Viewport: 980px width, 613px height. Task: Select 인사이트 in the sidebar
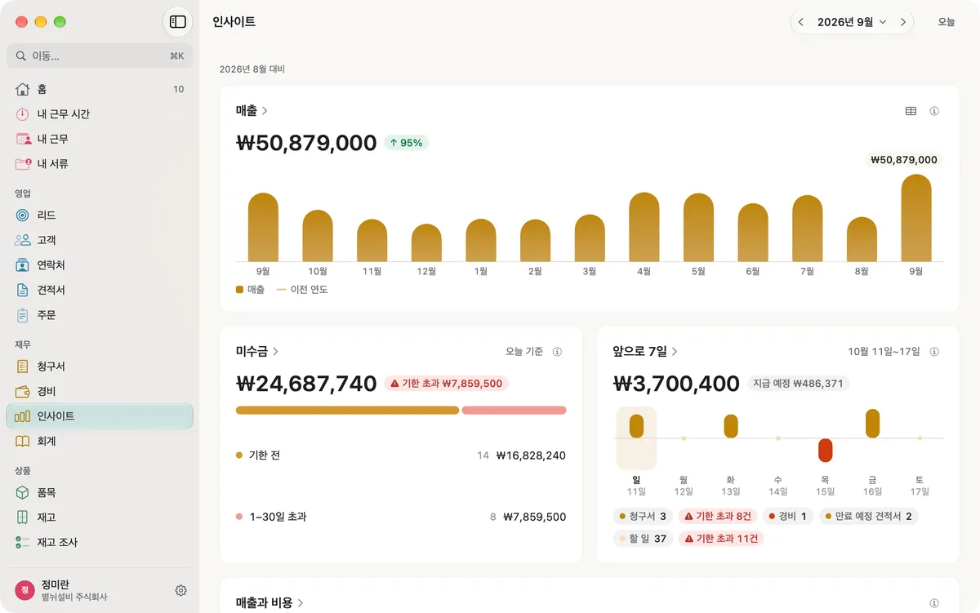click(100, 416)
